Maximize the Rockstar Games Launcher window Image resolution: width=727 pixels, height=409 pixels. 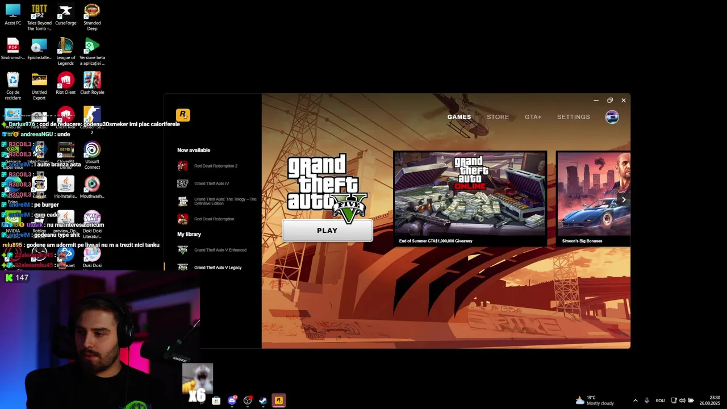click(x=609, y=101)
